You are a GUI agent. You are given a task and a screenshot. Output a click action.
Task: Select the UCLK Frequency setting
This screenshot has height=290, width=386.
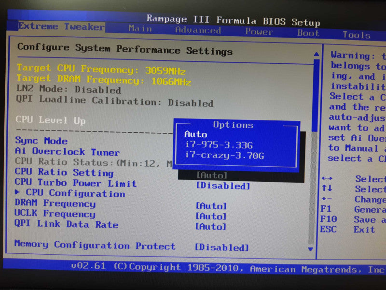(55, 214)
